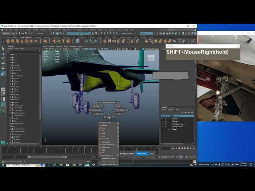Click the ViewCube in viewport
Image resolution: width=255 pixels, height=191 pixels.
pos(151,58)
